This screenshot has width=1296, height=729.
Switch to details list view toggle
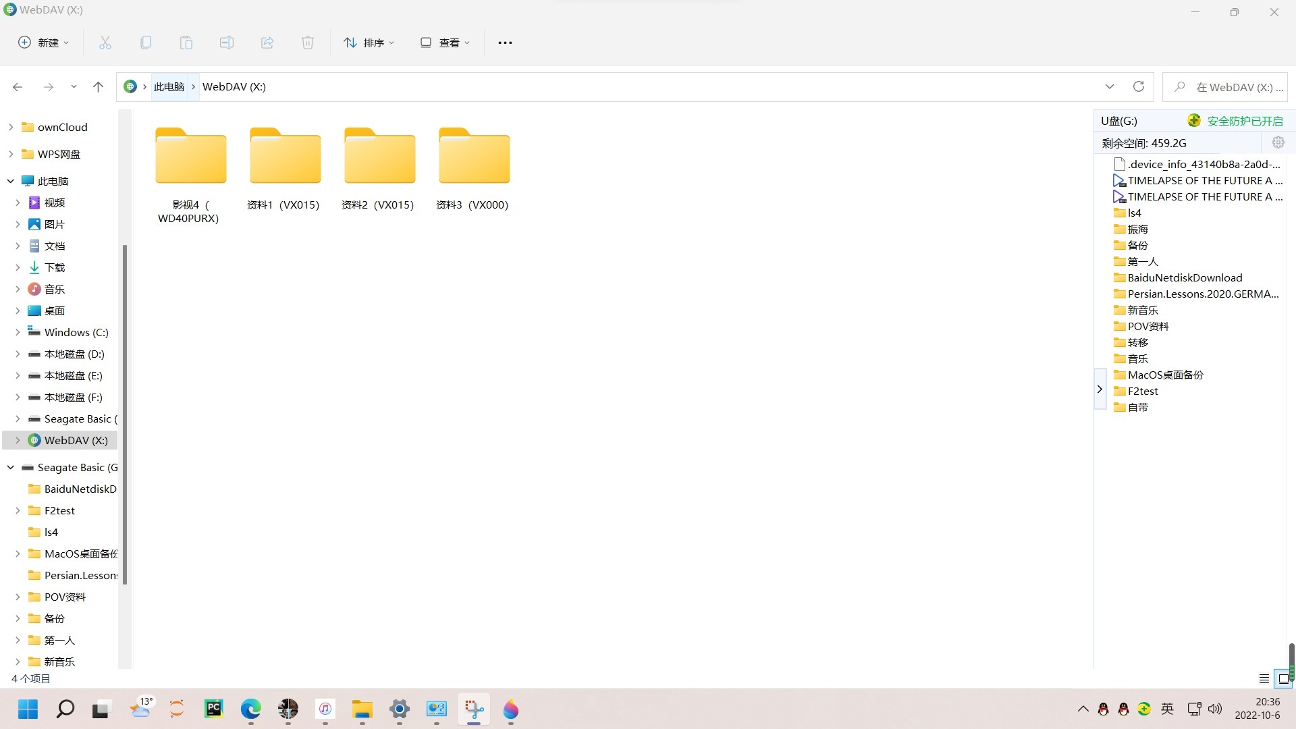click(x=1264, y=678)
